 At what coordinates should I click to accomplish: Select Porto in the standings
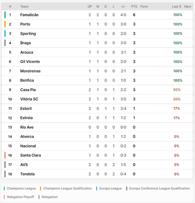(x=25, y=24)
